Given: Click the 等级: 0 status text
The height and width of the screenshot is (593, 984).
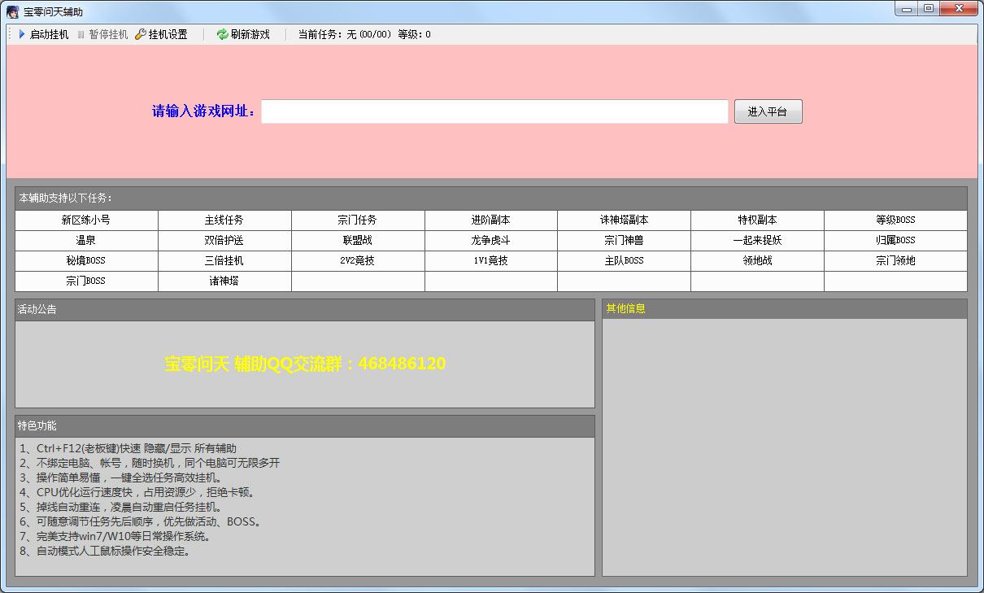Looking at the screenshot, I should pyautogui.click(x=415, y=34).
